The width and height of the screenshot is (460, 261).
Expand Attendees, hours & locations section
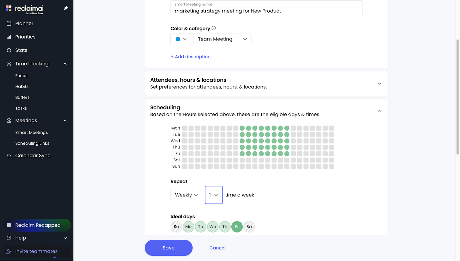(x=379, y=84)
